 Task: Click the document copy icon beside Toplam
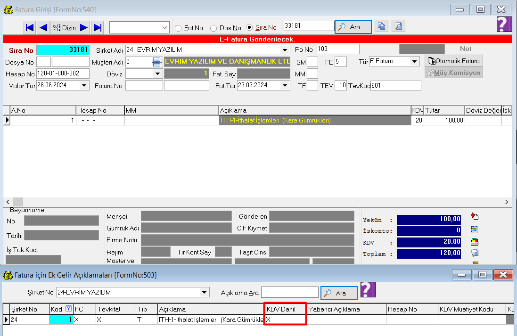pos(475,253)
